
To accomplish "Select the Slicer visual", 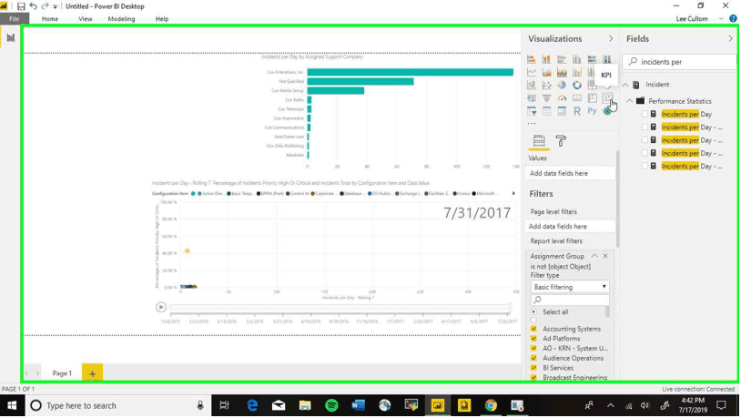I will [532, 112].
